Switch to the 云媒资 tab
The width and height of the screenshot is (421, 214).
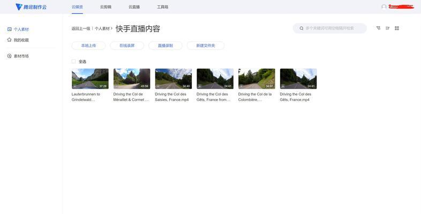(77, 7)
